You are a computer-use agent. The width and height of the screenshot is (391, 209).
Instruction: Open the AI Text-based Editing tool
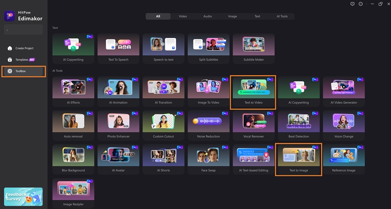254,159
